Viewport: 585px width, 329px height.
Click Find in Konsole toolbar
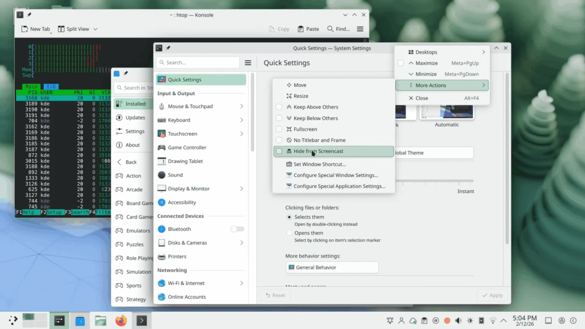click(338, 29)
